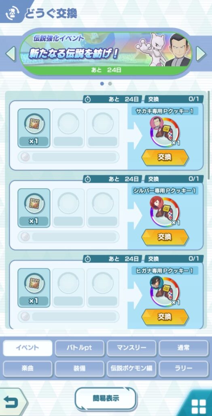The width and height of the screenshot is (212, 416).
Task: Click 交換 button for シルバー cookie
Action: coord(165,237)
